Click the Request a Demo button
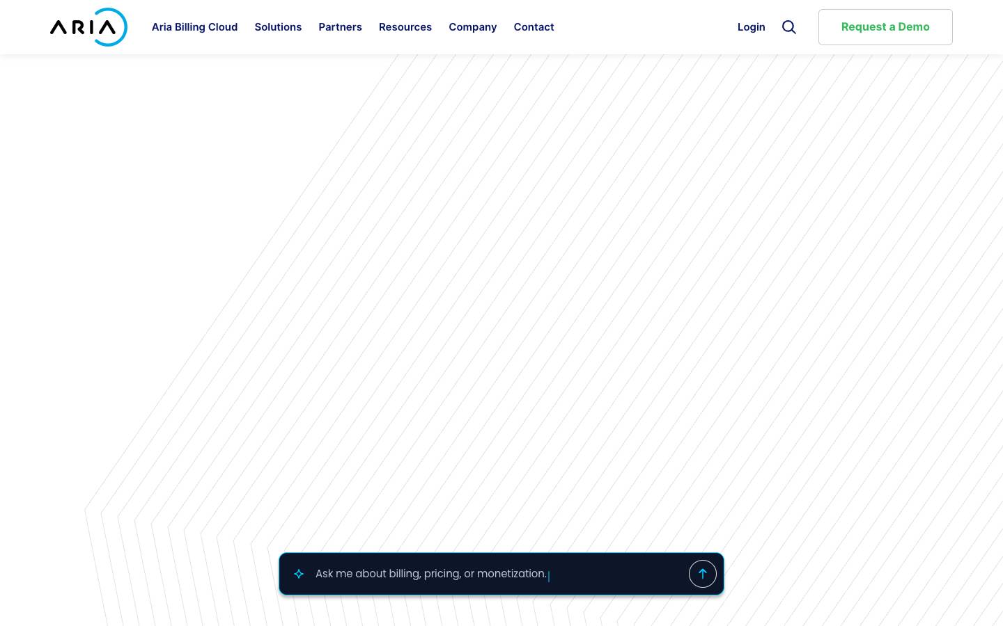This screenshot has width=1003, height=626. [885, 27]
